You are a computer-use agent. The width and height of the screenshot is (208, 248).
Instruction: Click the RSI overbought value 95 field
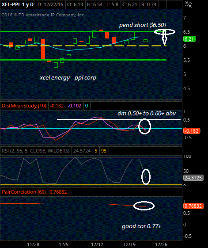[104, 151]
